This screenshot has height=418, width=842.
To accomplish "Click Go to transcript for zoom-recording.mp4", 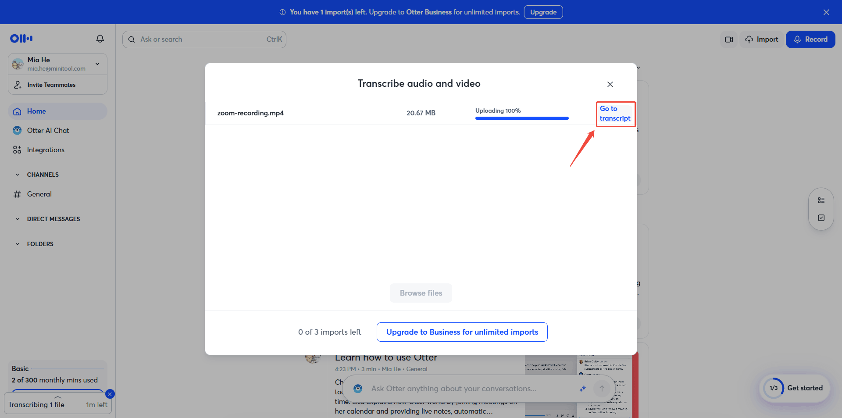I will click(615, 114).
